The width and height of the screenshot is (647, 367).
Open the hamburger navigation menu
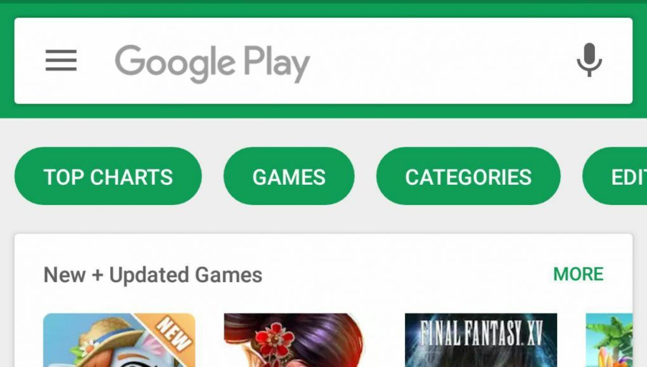click(61, 61)
